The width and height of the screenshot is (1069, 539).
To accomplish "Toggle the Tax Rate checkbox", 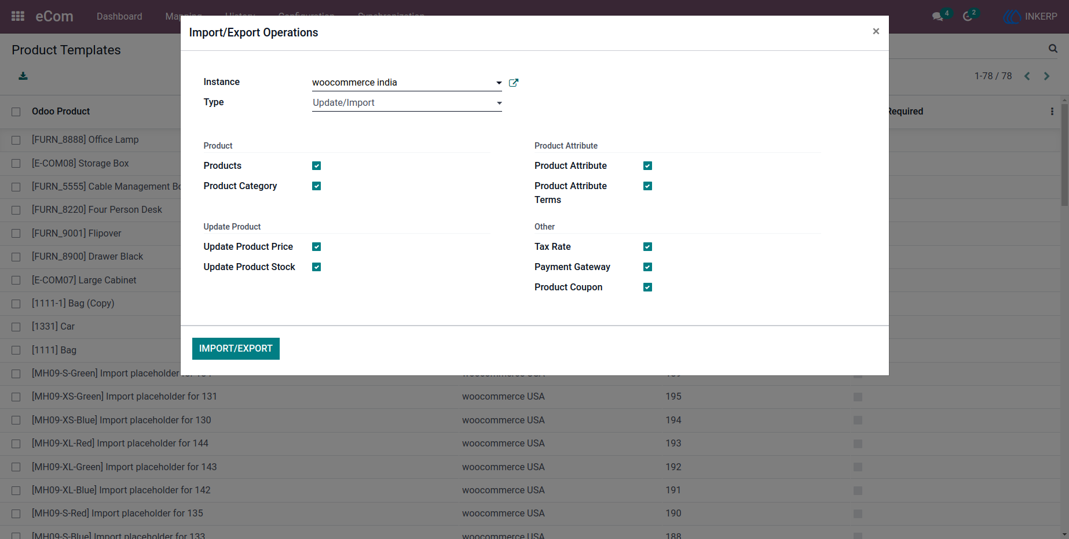I will pyautogui.click(x=647, y=247).
